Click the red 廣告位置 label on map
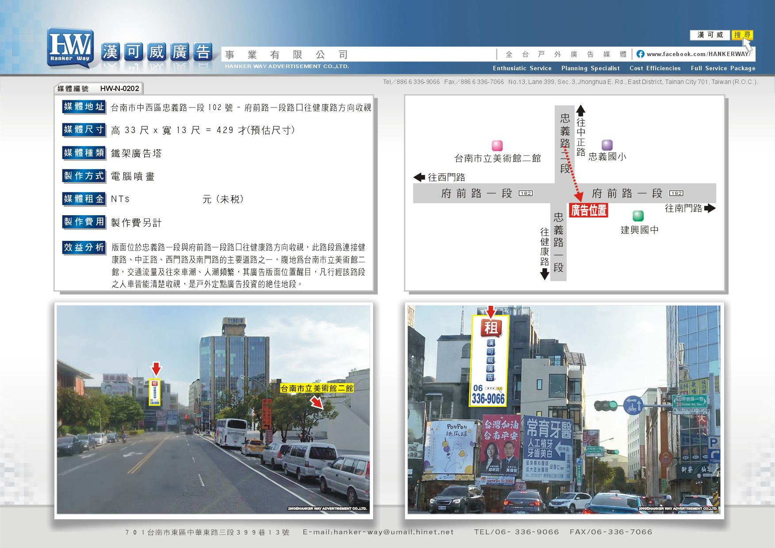The height and width of the screenshot is (548, 775). (x=588, y=210)
